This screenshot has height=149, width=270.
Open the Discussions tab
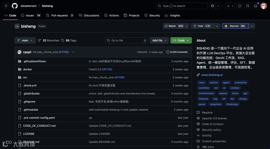point(89,15)
